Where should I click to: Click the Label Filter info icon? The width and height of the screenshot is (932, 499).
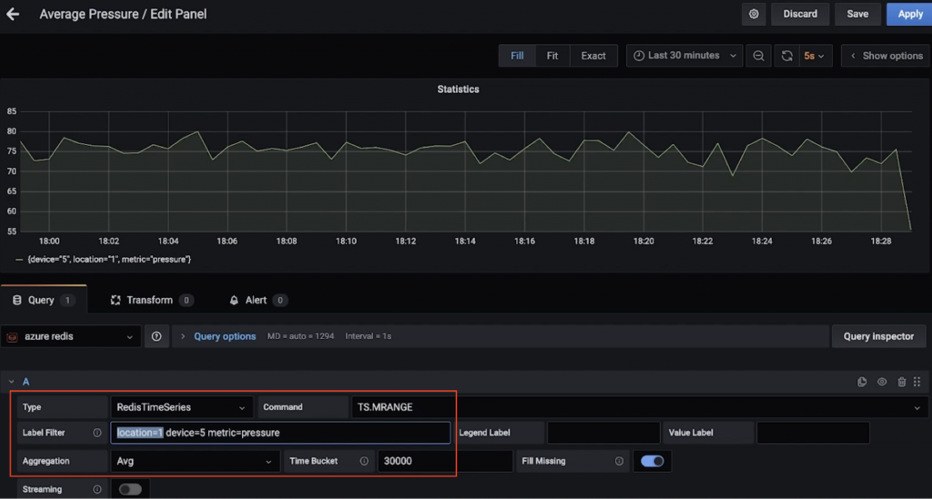(97, 432)
